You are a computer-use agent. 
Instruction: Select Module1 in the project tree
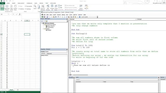click(x=49, y=30)
